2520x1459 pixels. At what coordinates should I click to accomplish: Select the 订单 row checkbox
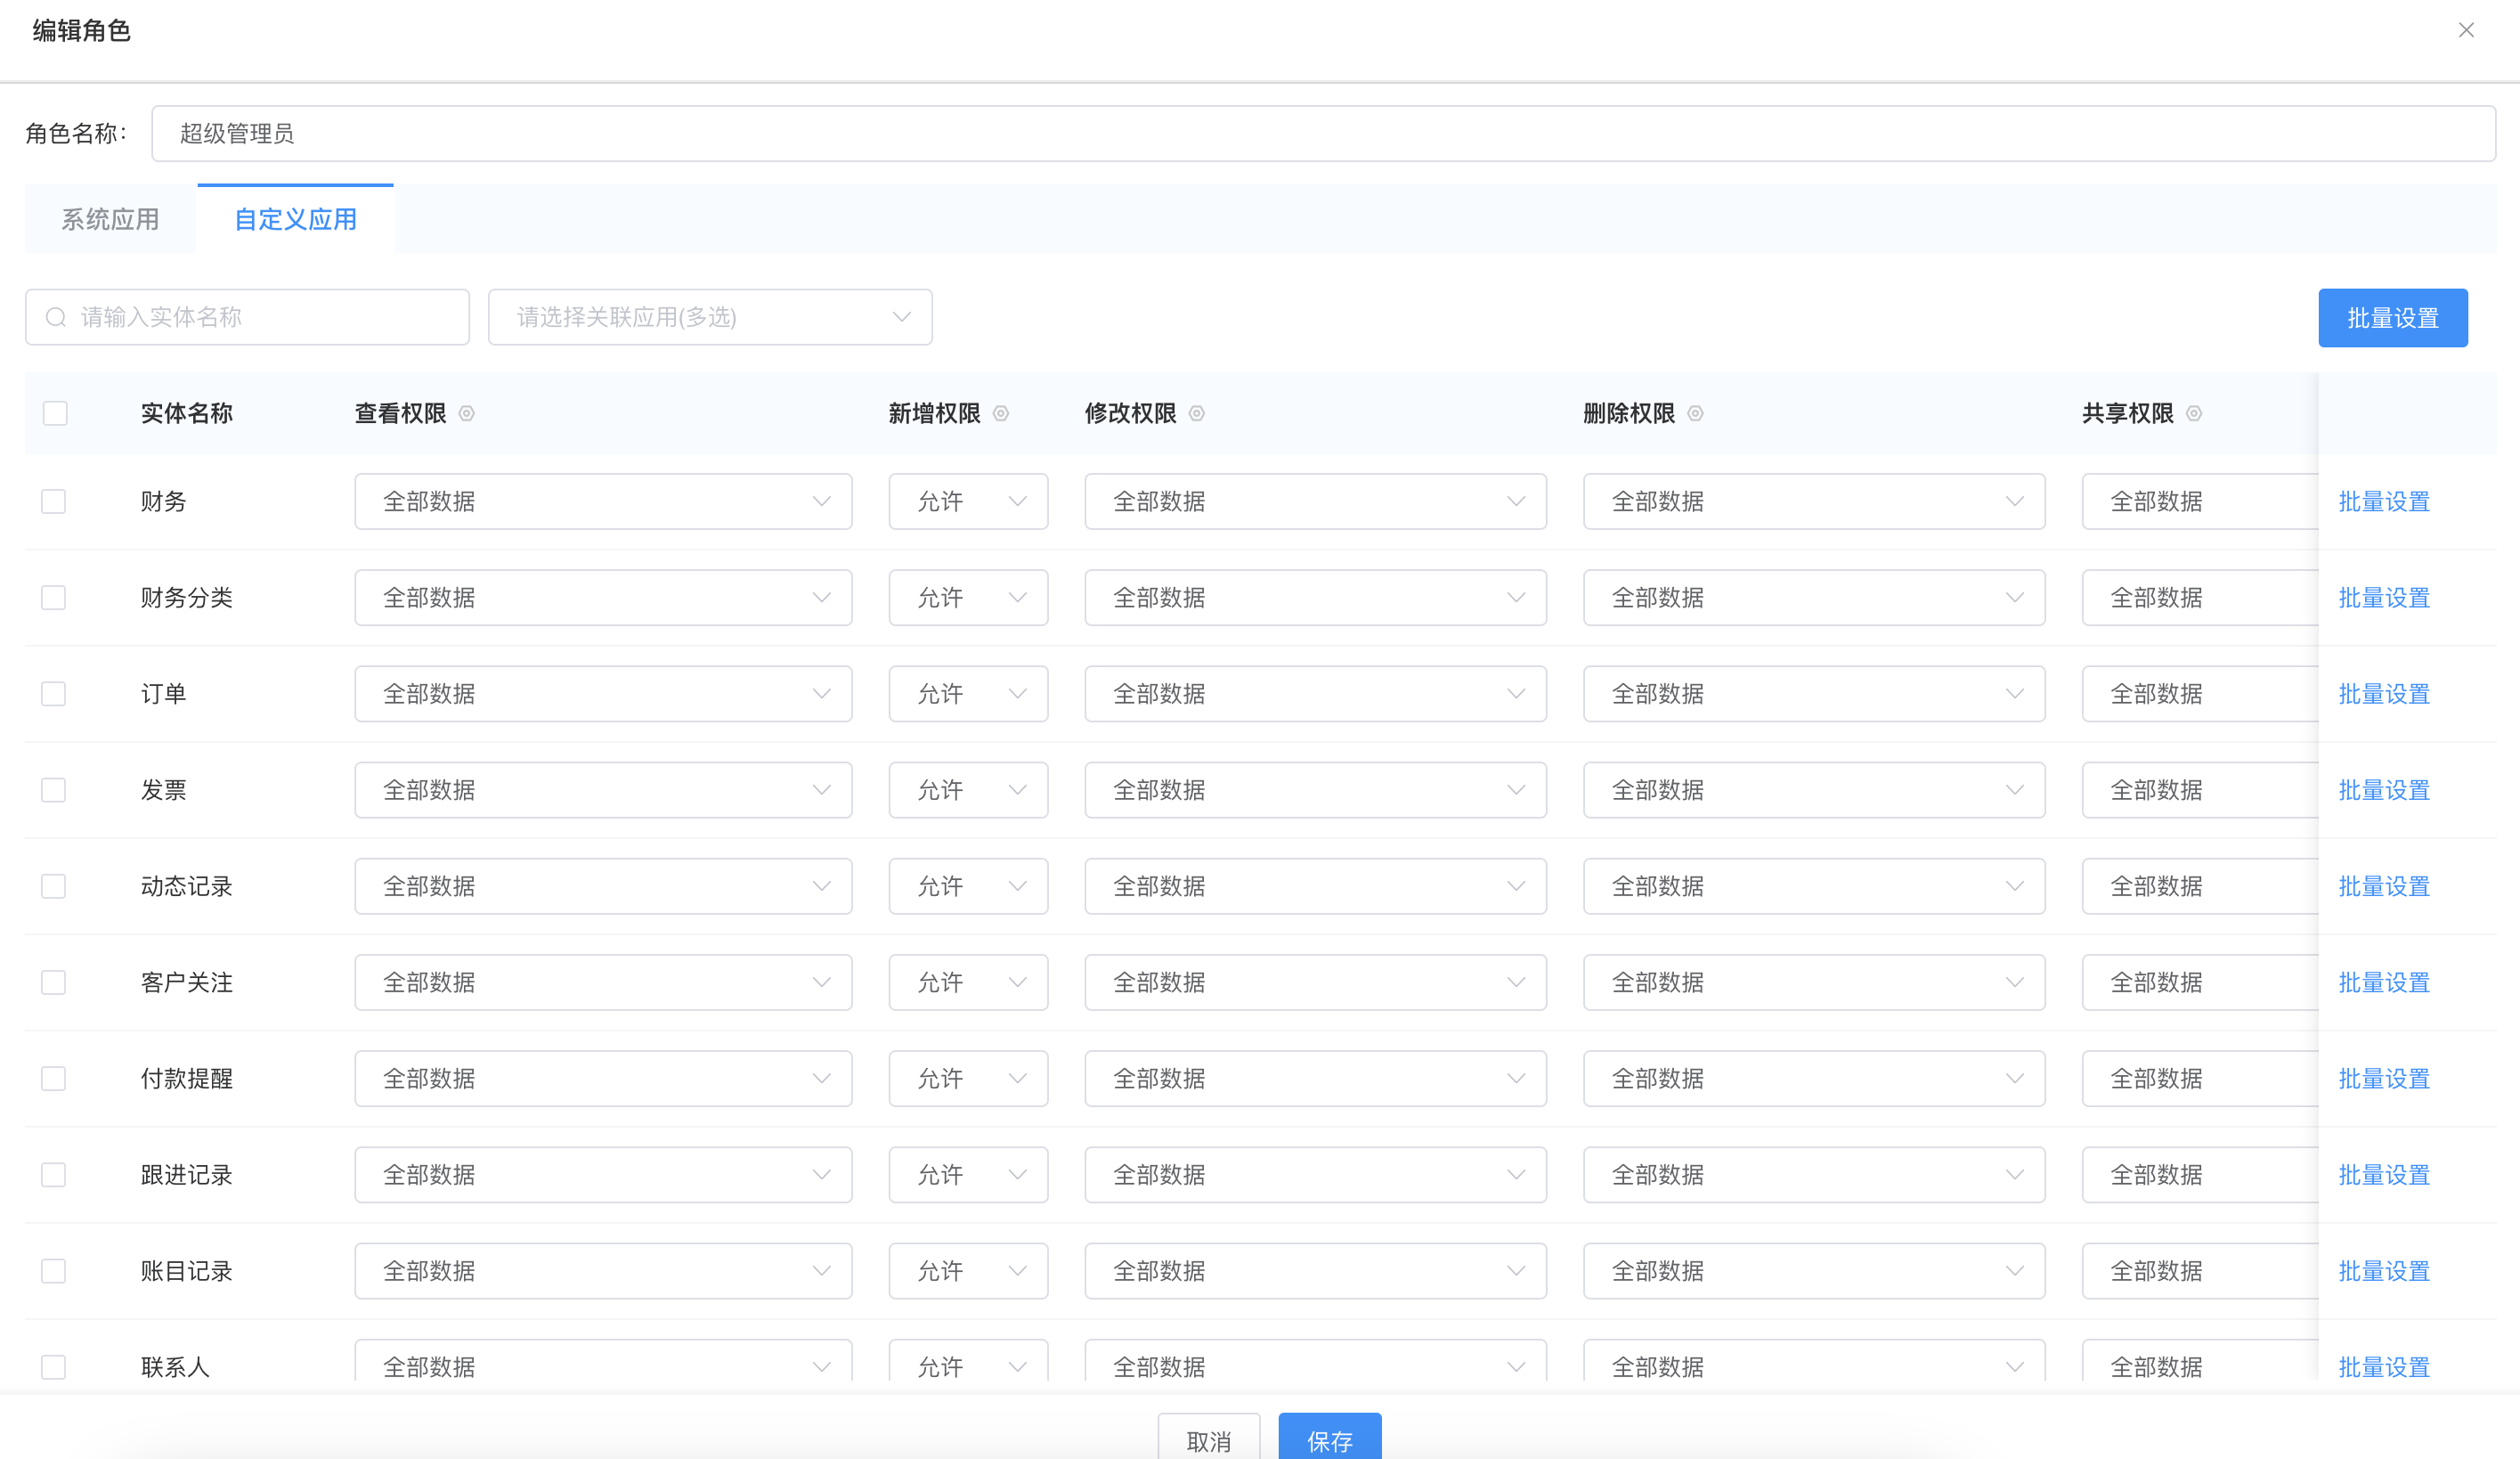click(x=53, y=693)
